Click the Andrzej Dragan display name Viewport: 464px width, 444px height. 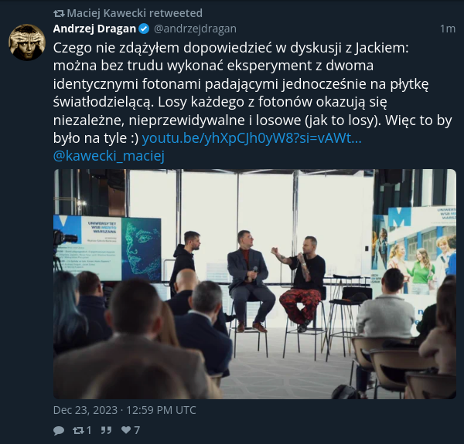pyautogui.click(x=94, y=29)
